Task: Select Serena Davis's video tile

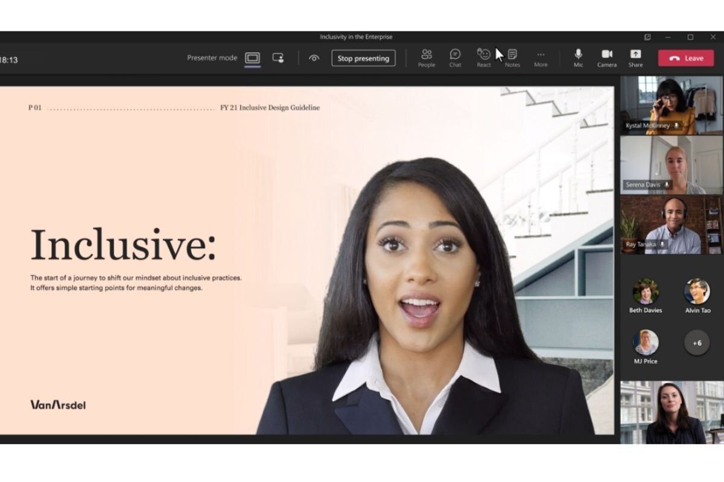Action: click(671, 164)
